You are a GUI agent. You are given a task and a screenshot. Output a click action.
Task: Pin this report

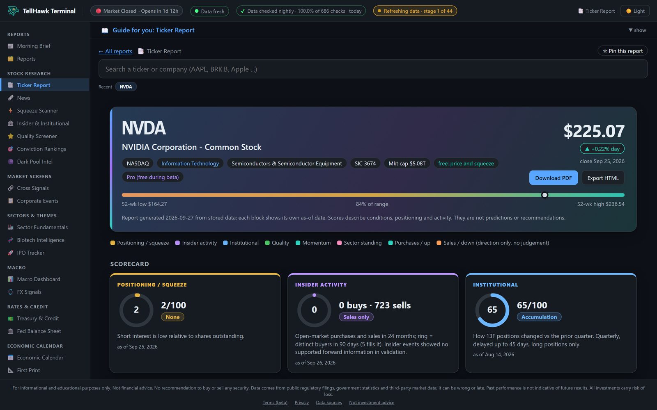(x=623, y=51)
